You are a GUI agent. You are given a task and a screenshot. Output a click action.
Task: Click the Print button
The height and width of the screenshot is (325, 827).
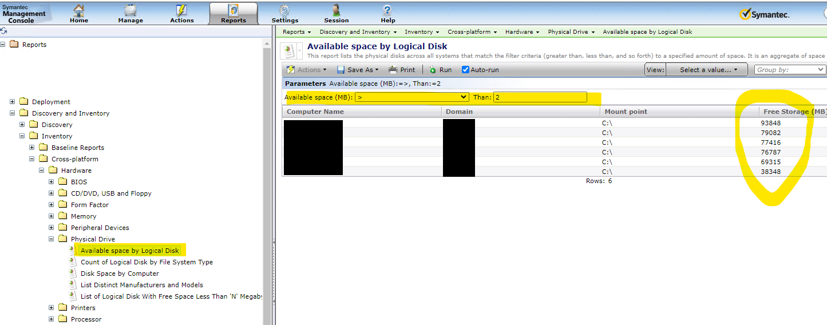(402, 70)
